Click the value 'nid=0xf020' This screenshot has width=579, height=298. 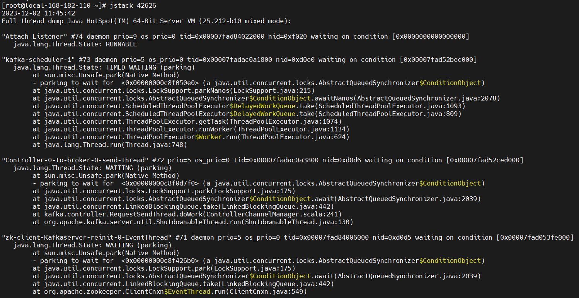pyautogui.click(x=288, y=36)
